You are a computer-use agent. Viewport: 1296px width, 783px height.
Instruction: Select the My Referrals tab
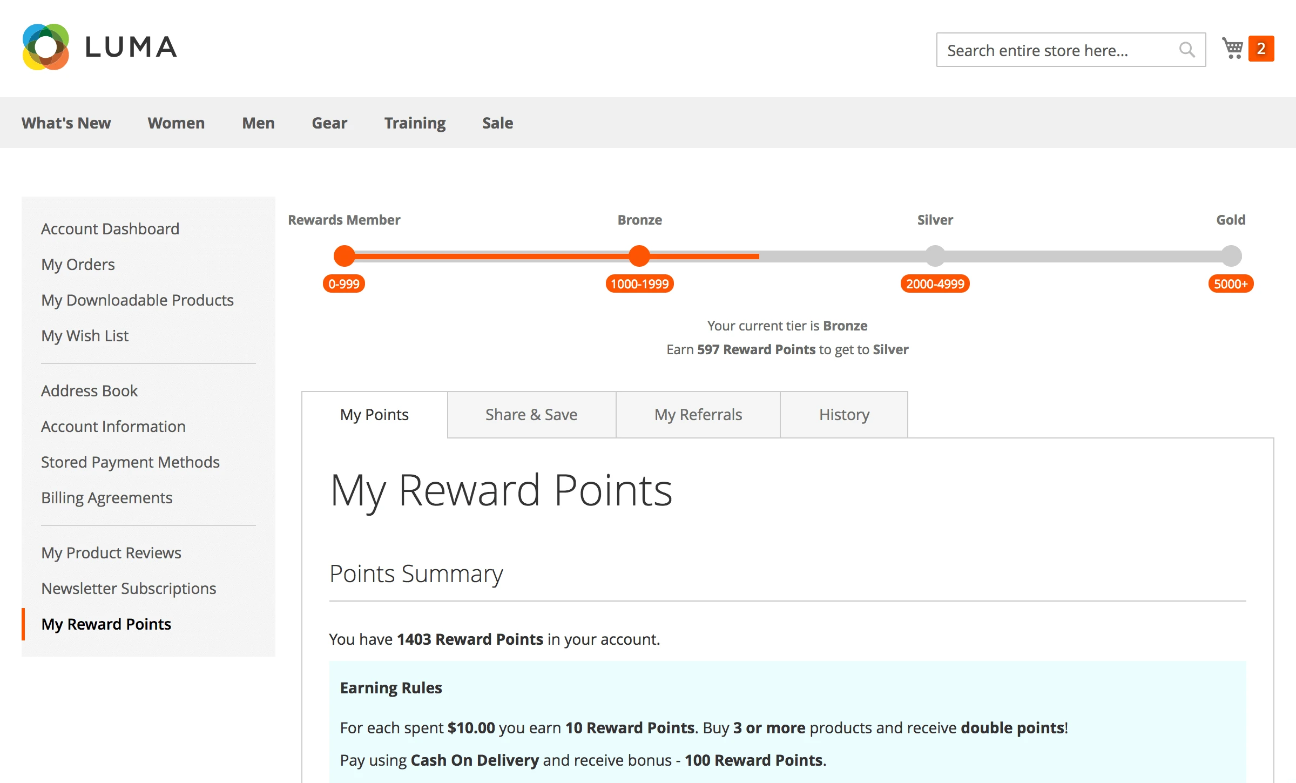pos(698,414)
